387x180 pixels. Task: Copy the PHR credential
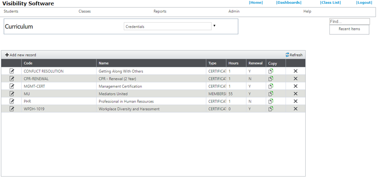(x=271, y=101)
